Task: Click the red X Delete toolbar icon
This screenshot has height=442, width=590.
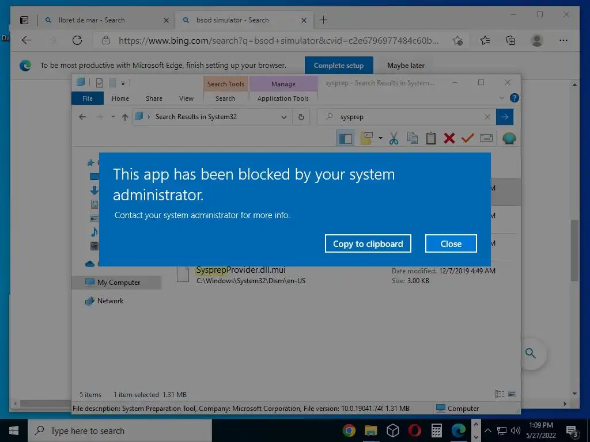Action: click(x=449, y=138)
